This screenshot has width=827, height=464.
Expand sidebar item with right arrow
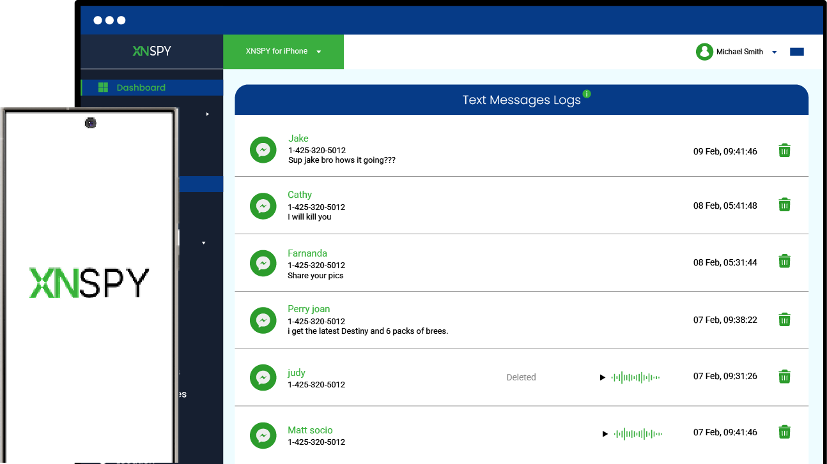pos(207,114)
